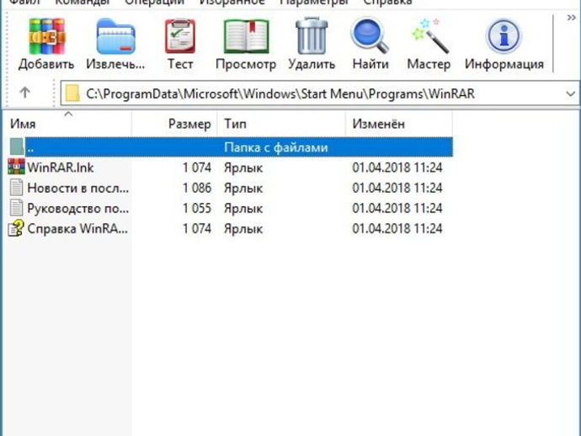The height and width of the screenshot is (436, 581).
Task: Sort list by Тип column header
Action: [x=281, y=124]
